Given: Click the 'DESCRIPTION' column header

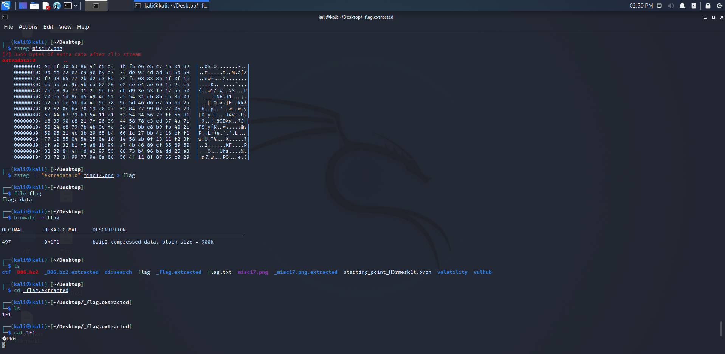Looking at the screenshot, I should [x=109, y=230].
